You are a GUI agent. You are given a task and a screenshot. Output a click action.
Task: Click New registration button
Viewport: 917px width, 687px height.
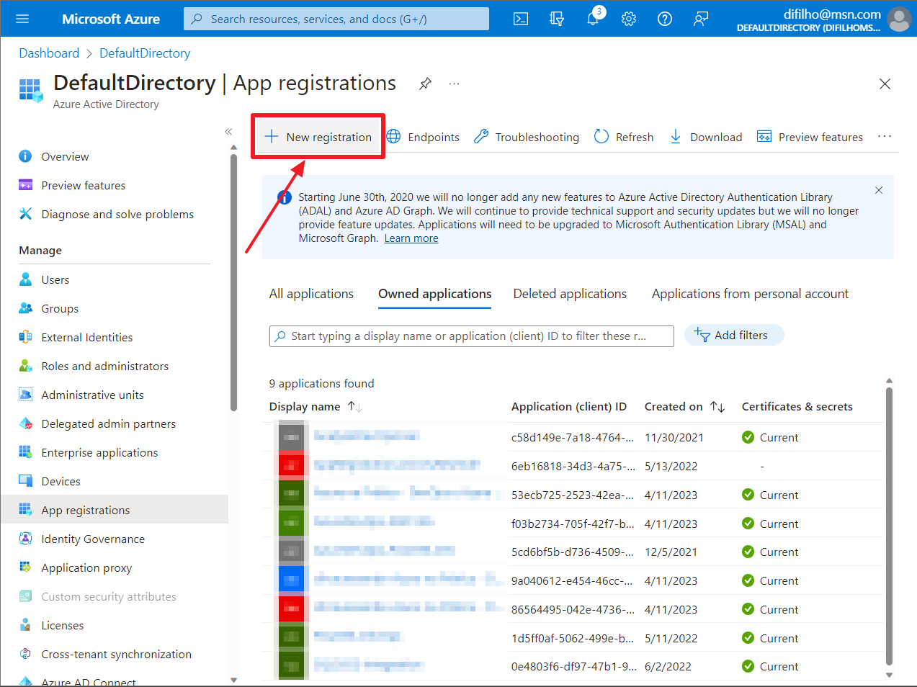[x=318, y=137]
